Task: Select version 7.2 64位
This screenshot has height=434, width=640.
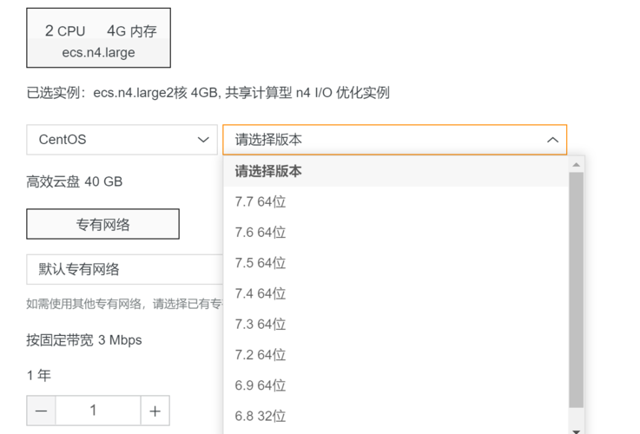Action: point(396,355)
